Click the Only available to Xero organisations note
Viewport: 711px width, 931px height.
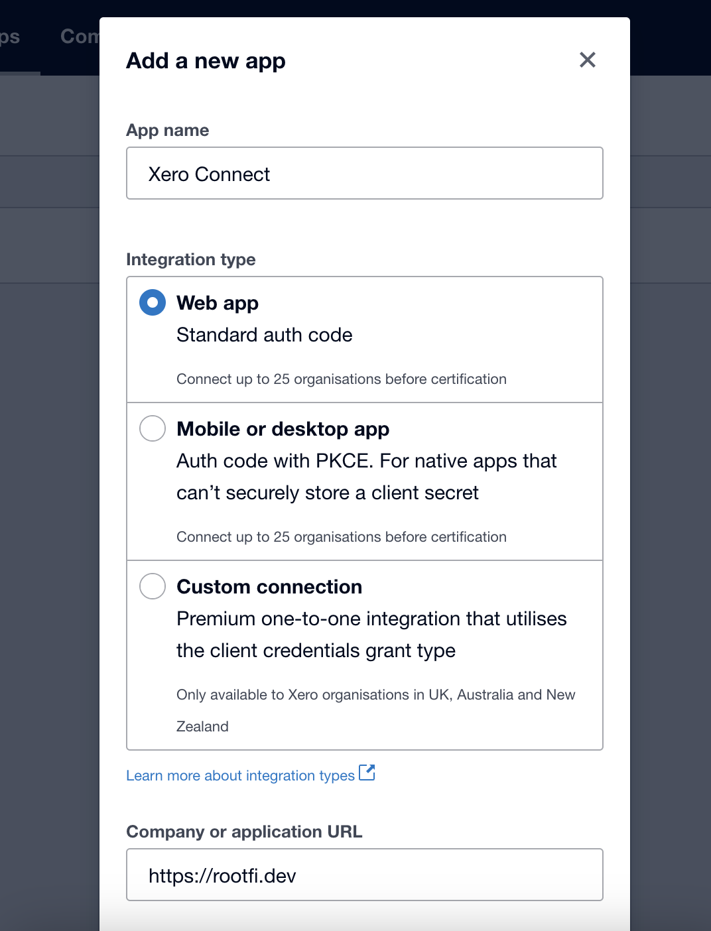[375, 695]
